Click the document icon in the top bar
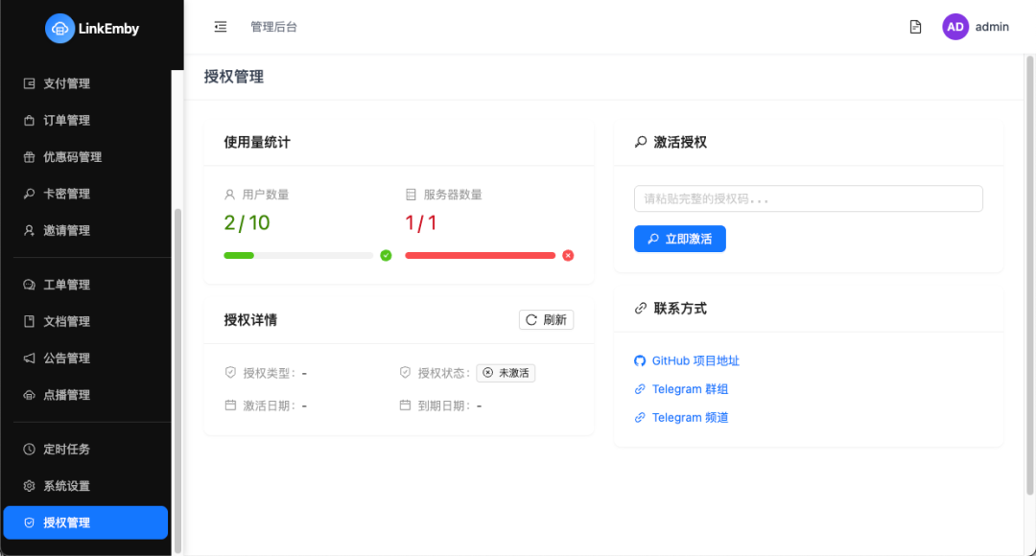Screen dimensions: 1036x556 click(914, 27)
